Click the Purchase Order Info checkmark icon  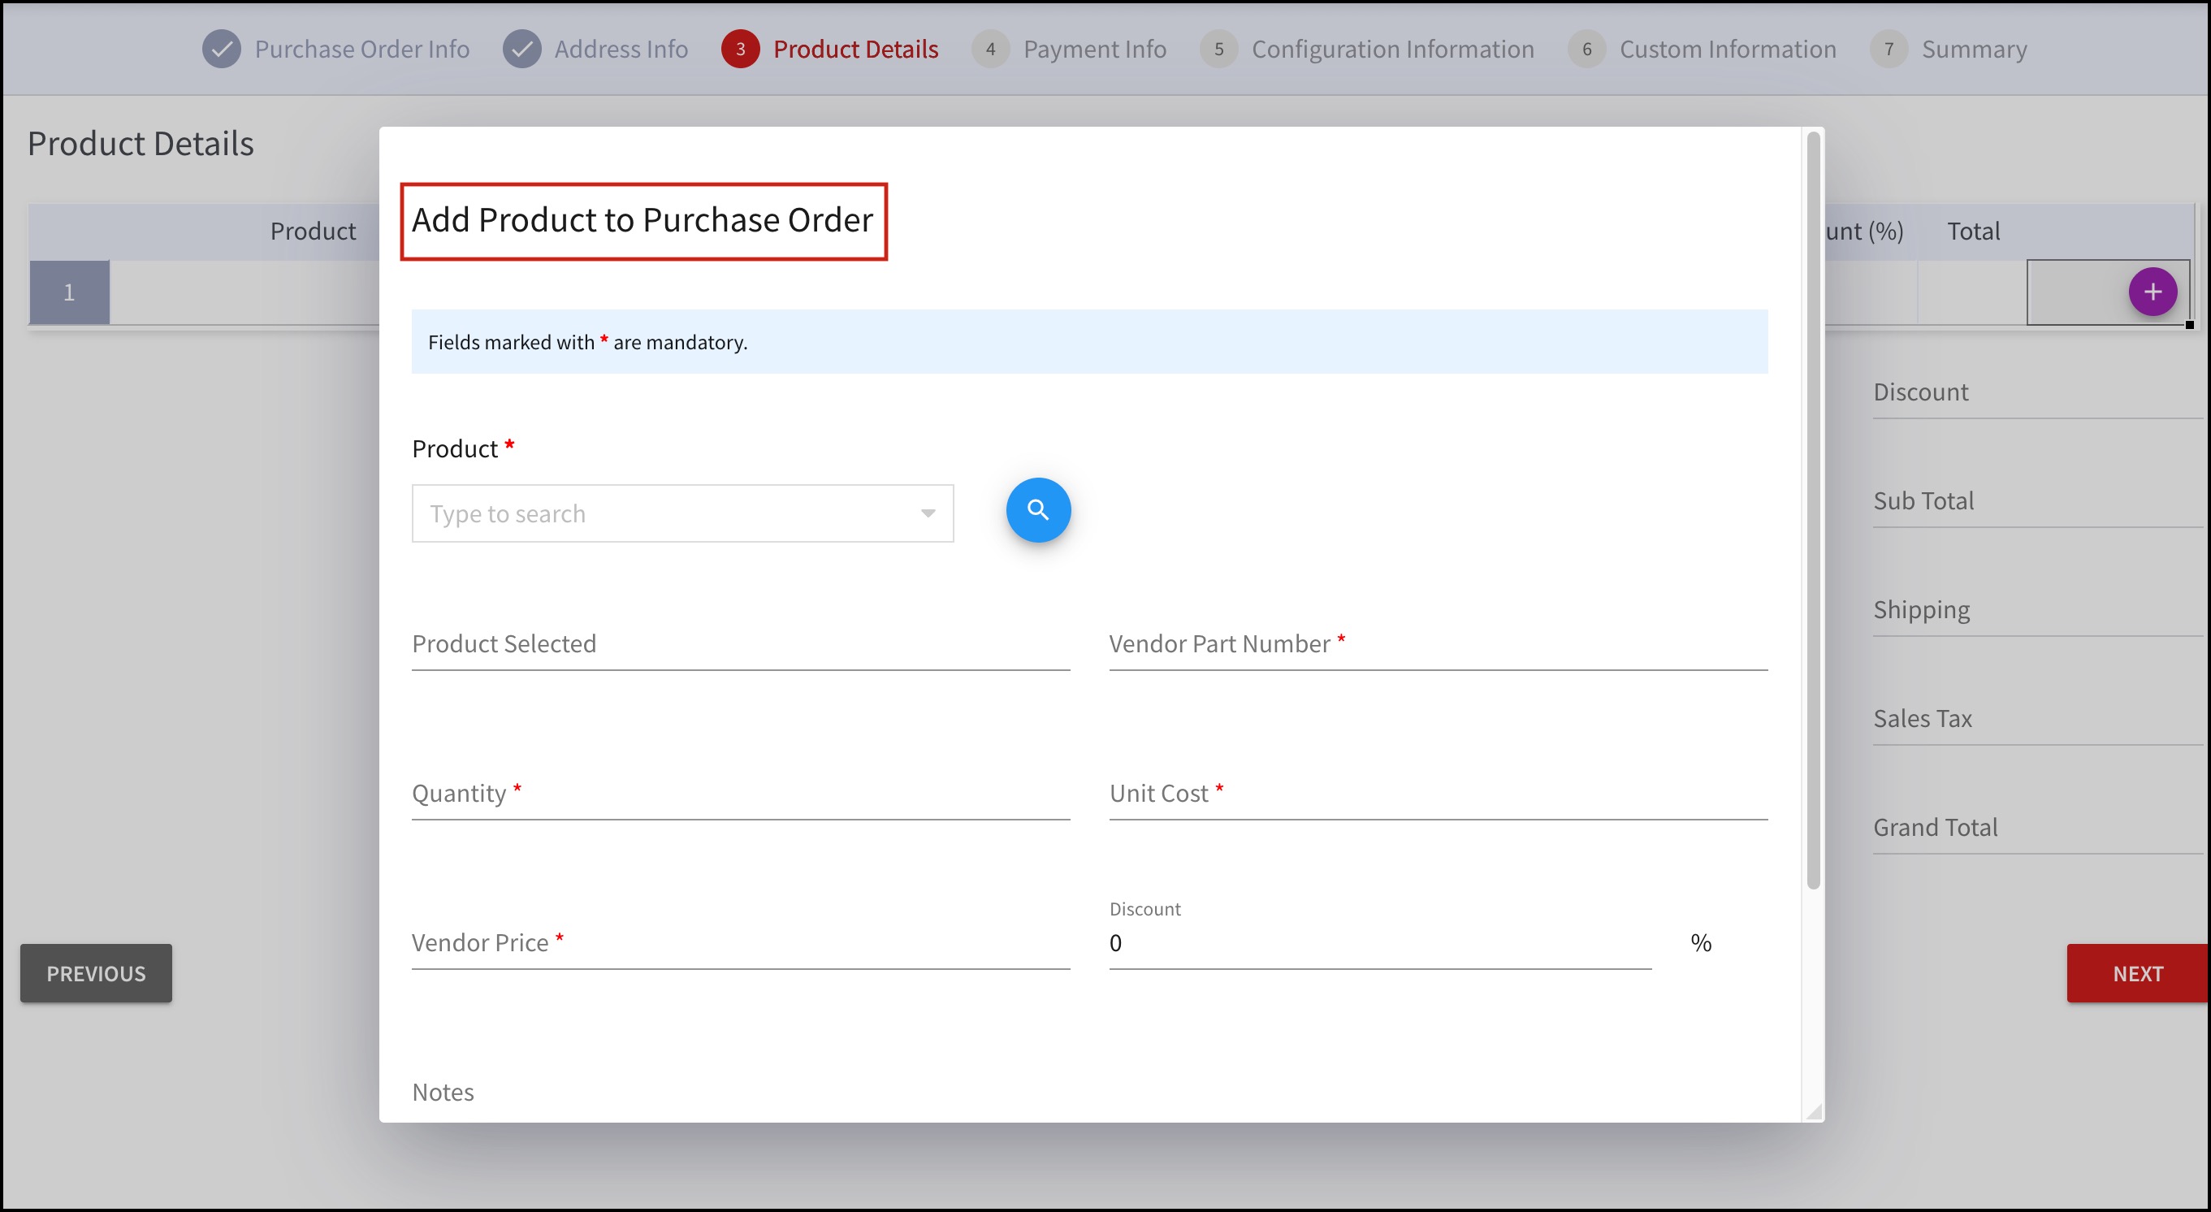pyautogui.click(x=222, y=49)
